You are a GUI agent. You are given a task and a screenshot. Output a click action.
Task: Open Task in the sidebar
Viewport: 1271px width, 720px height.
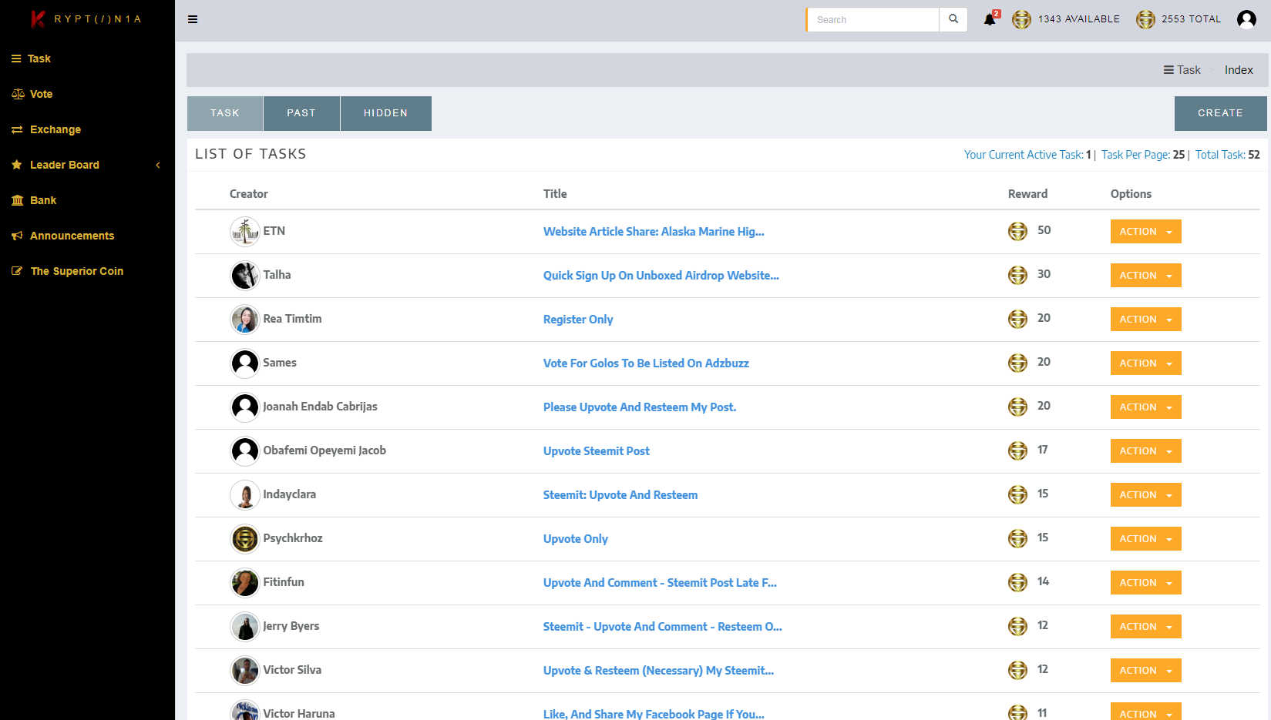coord(87,59)
